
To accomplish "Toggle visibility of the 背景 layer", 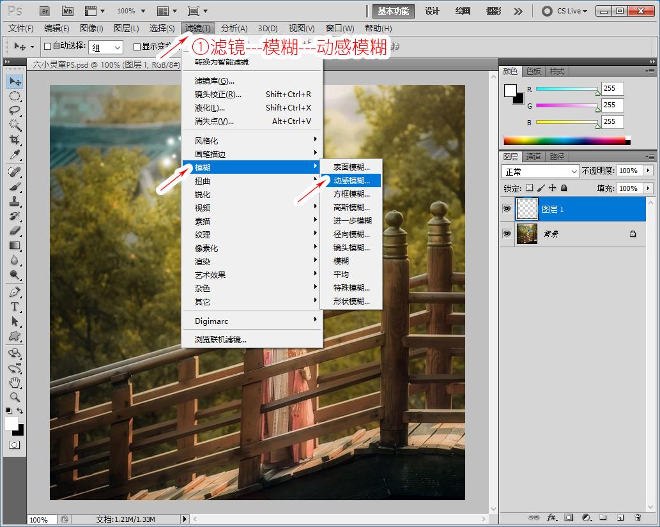I will (507, 234).
